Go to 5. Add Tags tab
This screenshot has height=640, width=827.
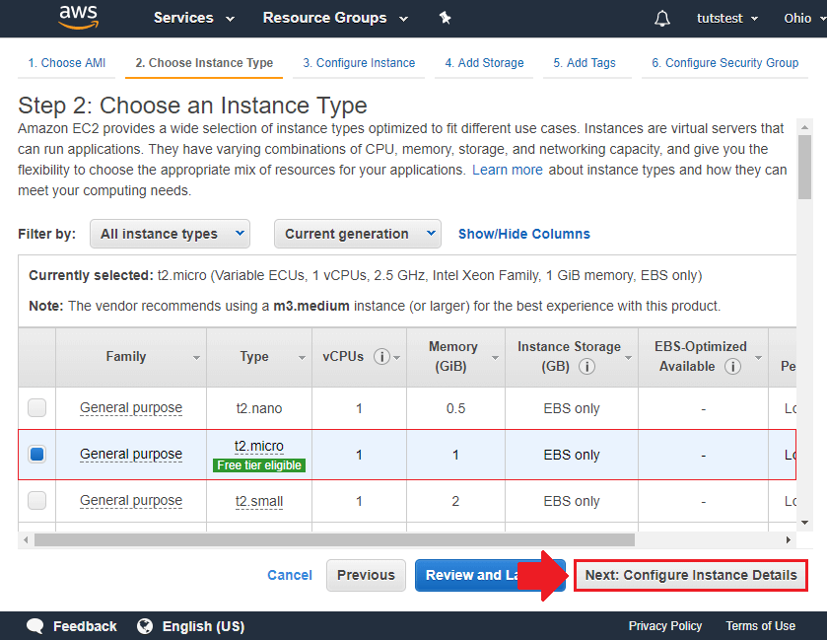(585, 63)
